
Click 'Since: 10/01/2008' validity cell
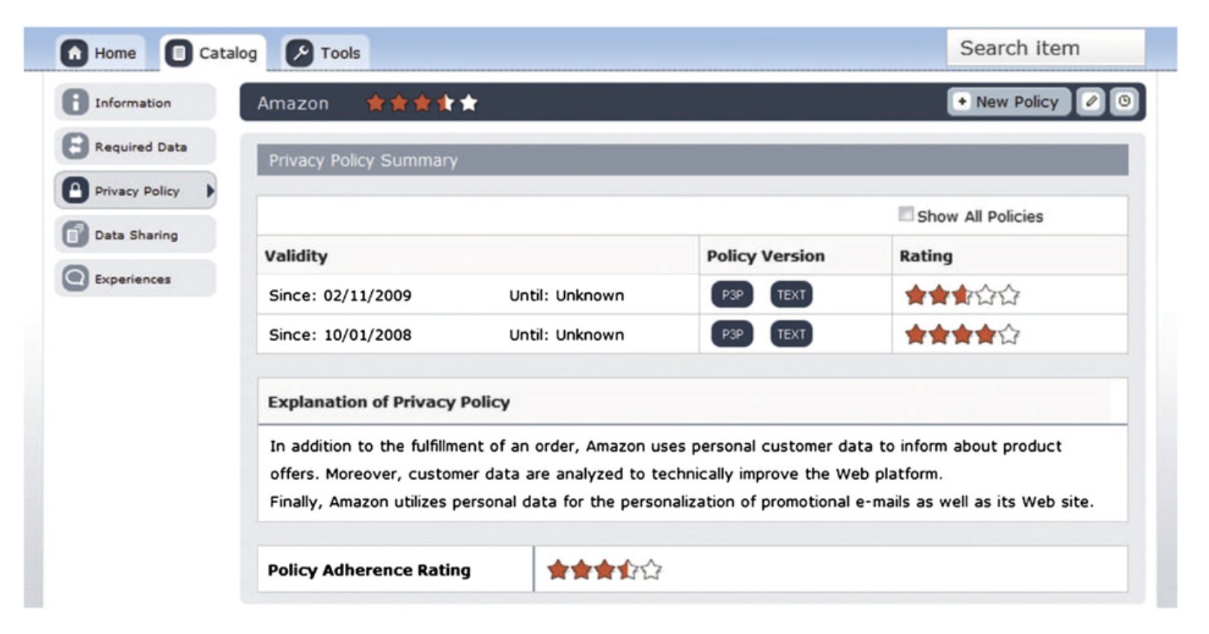tap(340, 335)
